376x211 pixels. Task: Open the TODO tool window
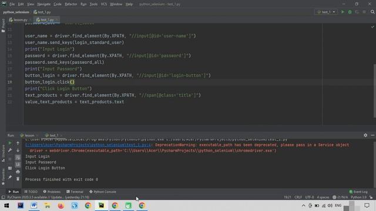click(31, 192)
